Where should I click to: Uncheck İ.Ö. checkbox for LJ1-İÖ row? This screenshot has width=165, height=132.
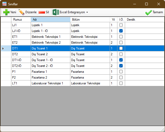click(121, 31)
